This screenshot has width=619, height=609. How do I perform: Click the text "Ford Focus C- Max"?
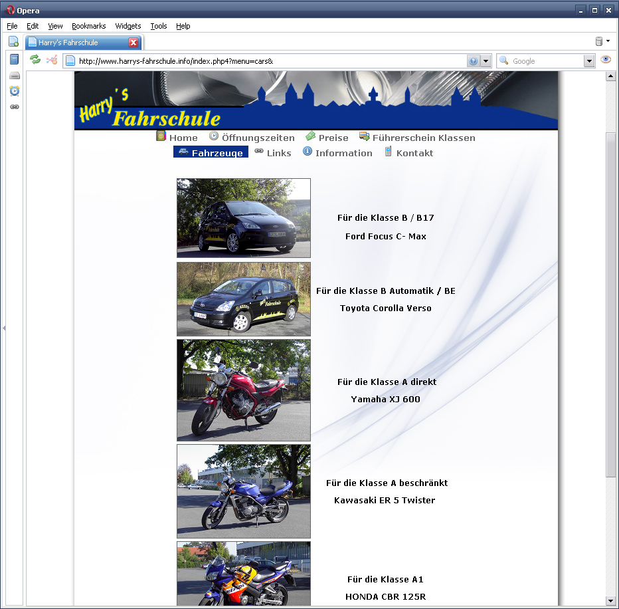[x=386, y=236]
